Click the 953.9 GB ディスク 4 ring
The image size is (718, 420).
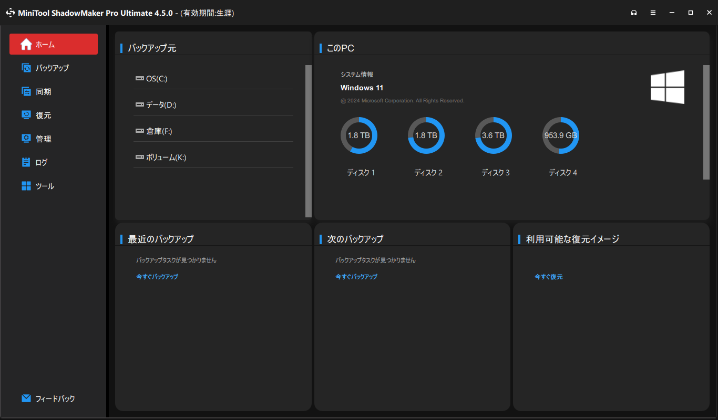coord(561,135)
